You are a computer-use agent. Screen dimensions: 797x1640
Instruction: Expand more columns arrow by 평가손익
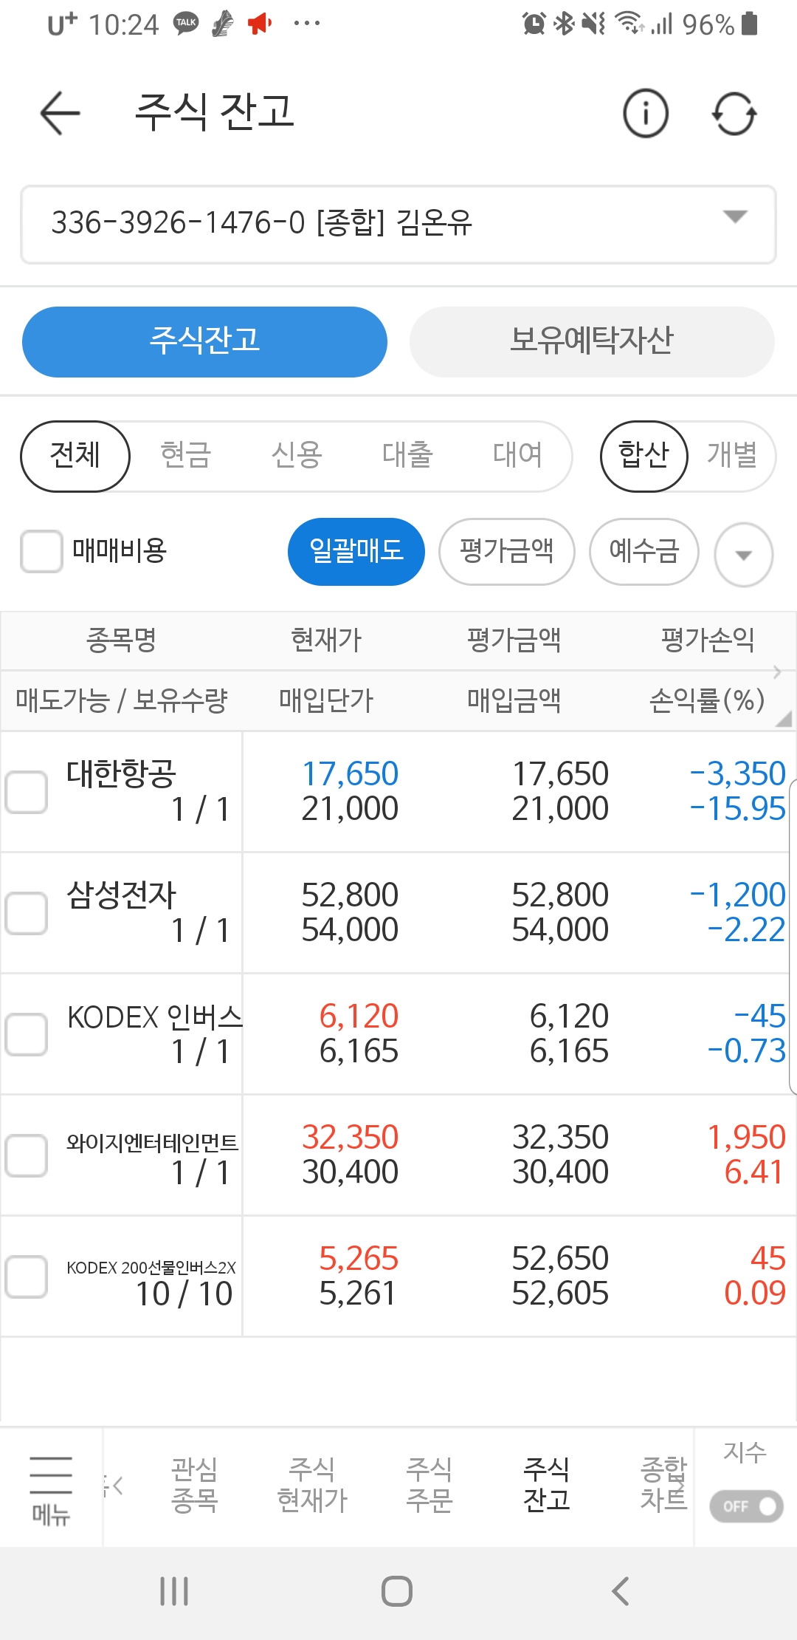click(x=777, y=672)
